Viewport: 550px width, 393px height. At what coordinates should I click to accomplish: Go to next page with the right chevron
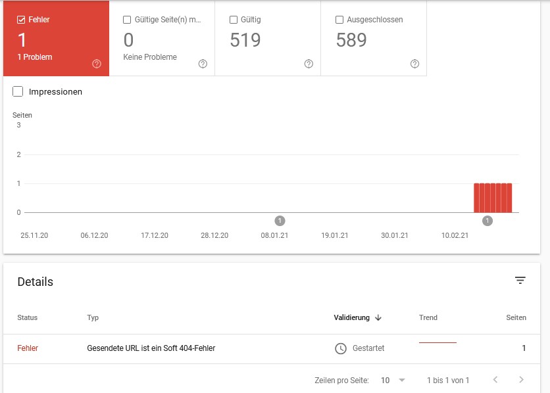521,380
